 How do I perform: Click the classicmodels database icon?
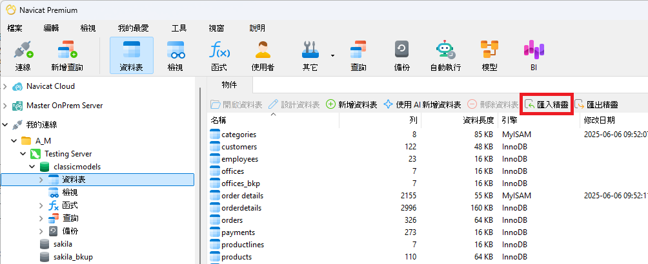pyautogui.click(x=45, y=167)
